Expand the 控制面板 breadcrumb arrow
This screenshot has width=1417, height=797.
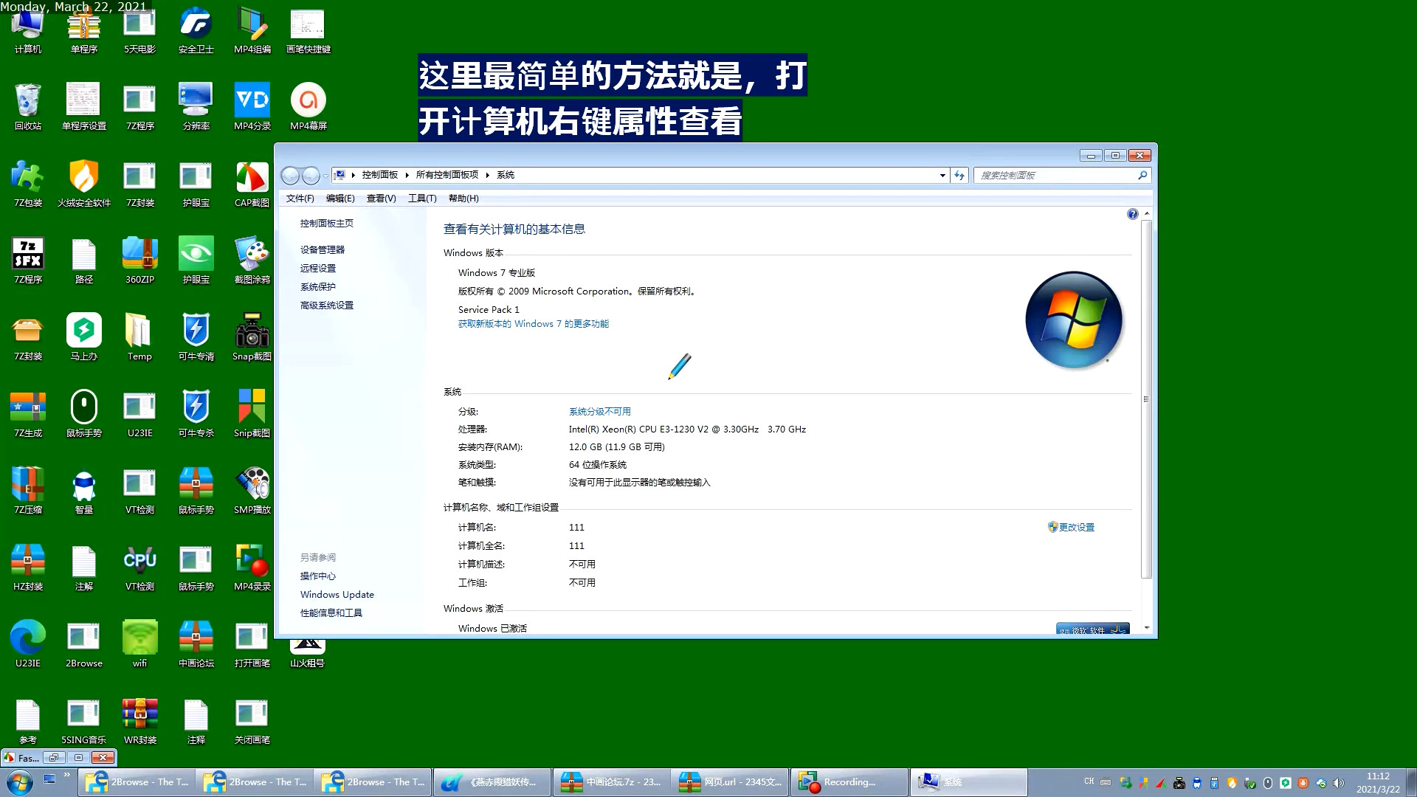coord(407,175)
